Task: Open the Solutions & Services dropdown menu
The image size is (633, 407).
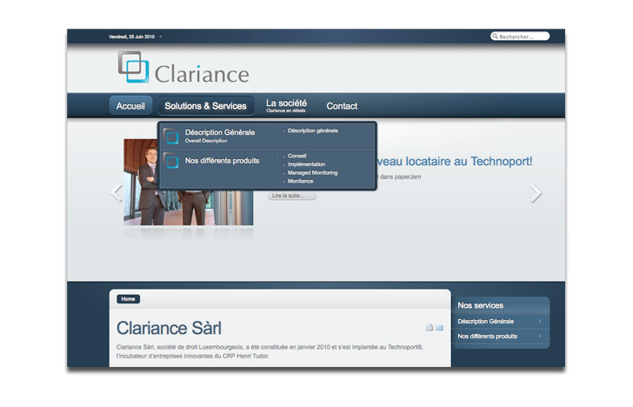Action: [x=205, y=106]
